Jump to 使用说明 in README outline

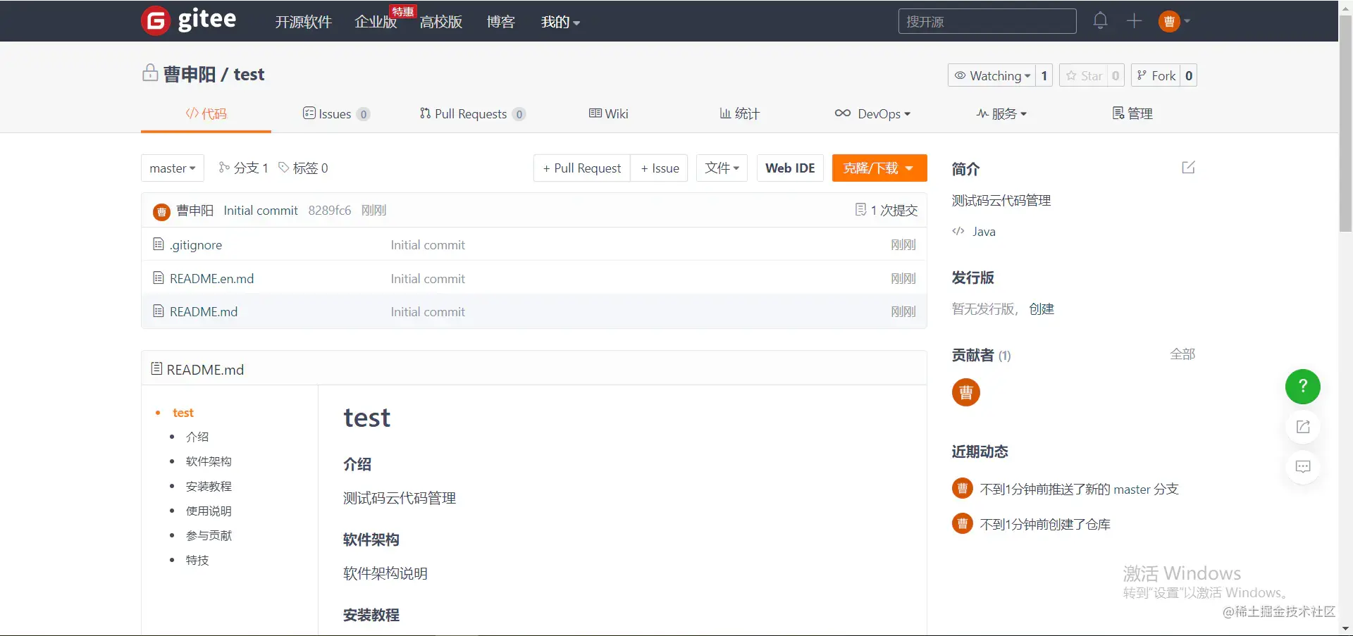pyautogui.click(x=209, y=511)
